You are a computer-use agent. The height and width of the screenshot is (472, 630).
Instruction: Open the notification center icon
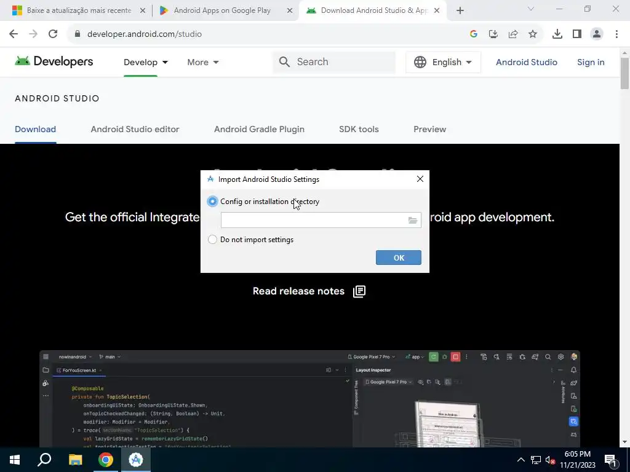pyautogui.click(x=610, y=460)
